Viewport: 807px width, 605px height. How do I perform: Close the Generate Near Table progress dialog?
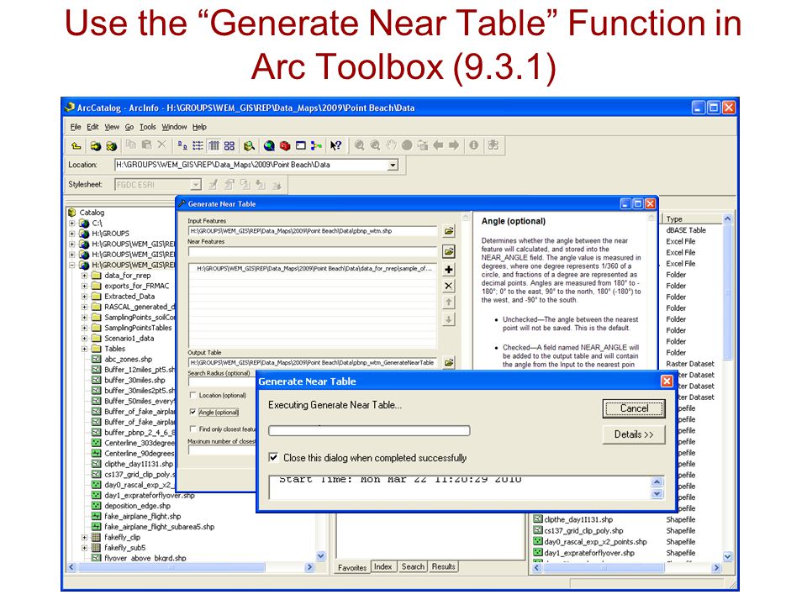(x=667, y=381)
